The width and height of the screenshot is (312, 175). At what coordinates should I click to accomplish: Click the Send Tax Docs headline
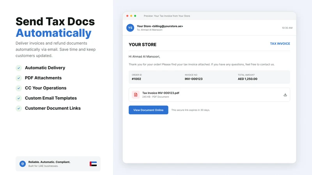coord(55,21)
